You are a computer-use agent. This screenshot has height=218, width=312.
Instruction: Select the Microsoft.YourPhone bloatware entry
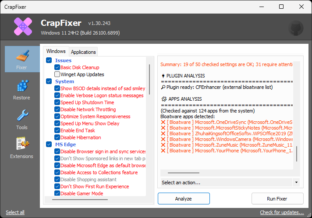pyautogui.click(x=227, y=151)
